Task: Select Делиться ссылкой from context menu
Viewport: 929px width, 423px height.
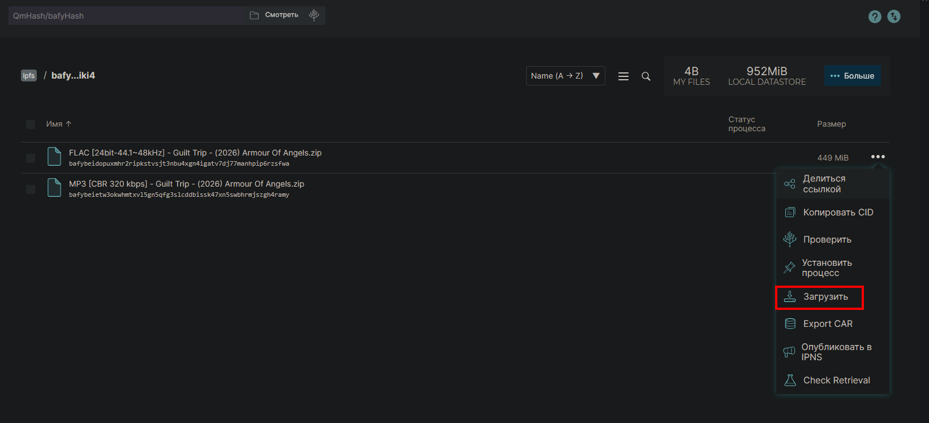Action: [x=833, y=184]
